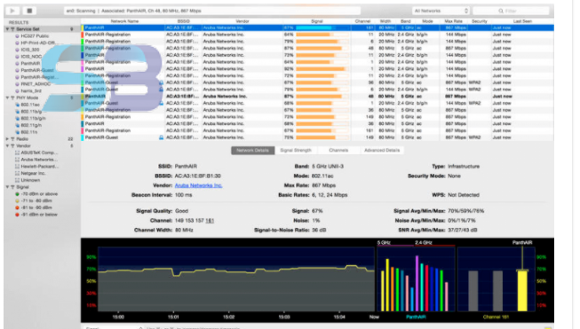Click green dot for -70 dBm or above
This screenshot has width=580, height=329.
[x=17, y=194]
